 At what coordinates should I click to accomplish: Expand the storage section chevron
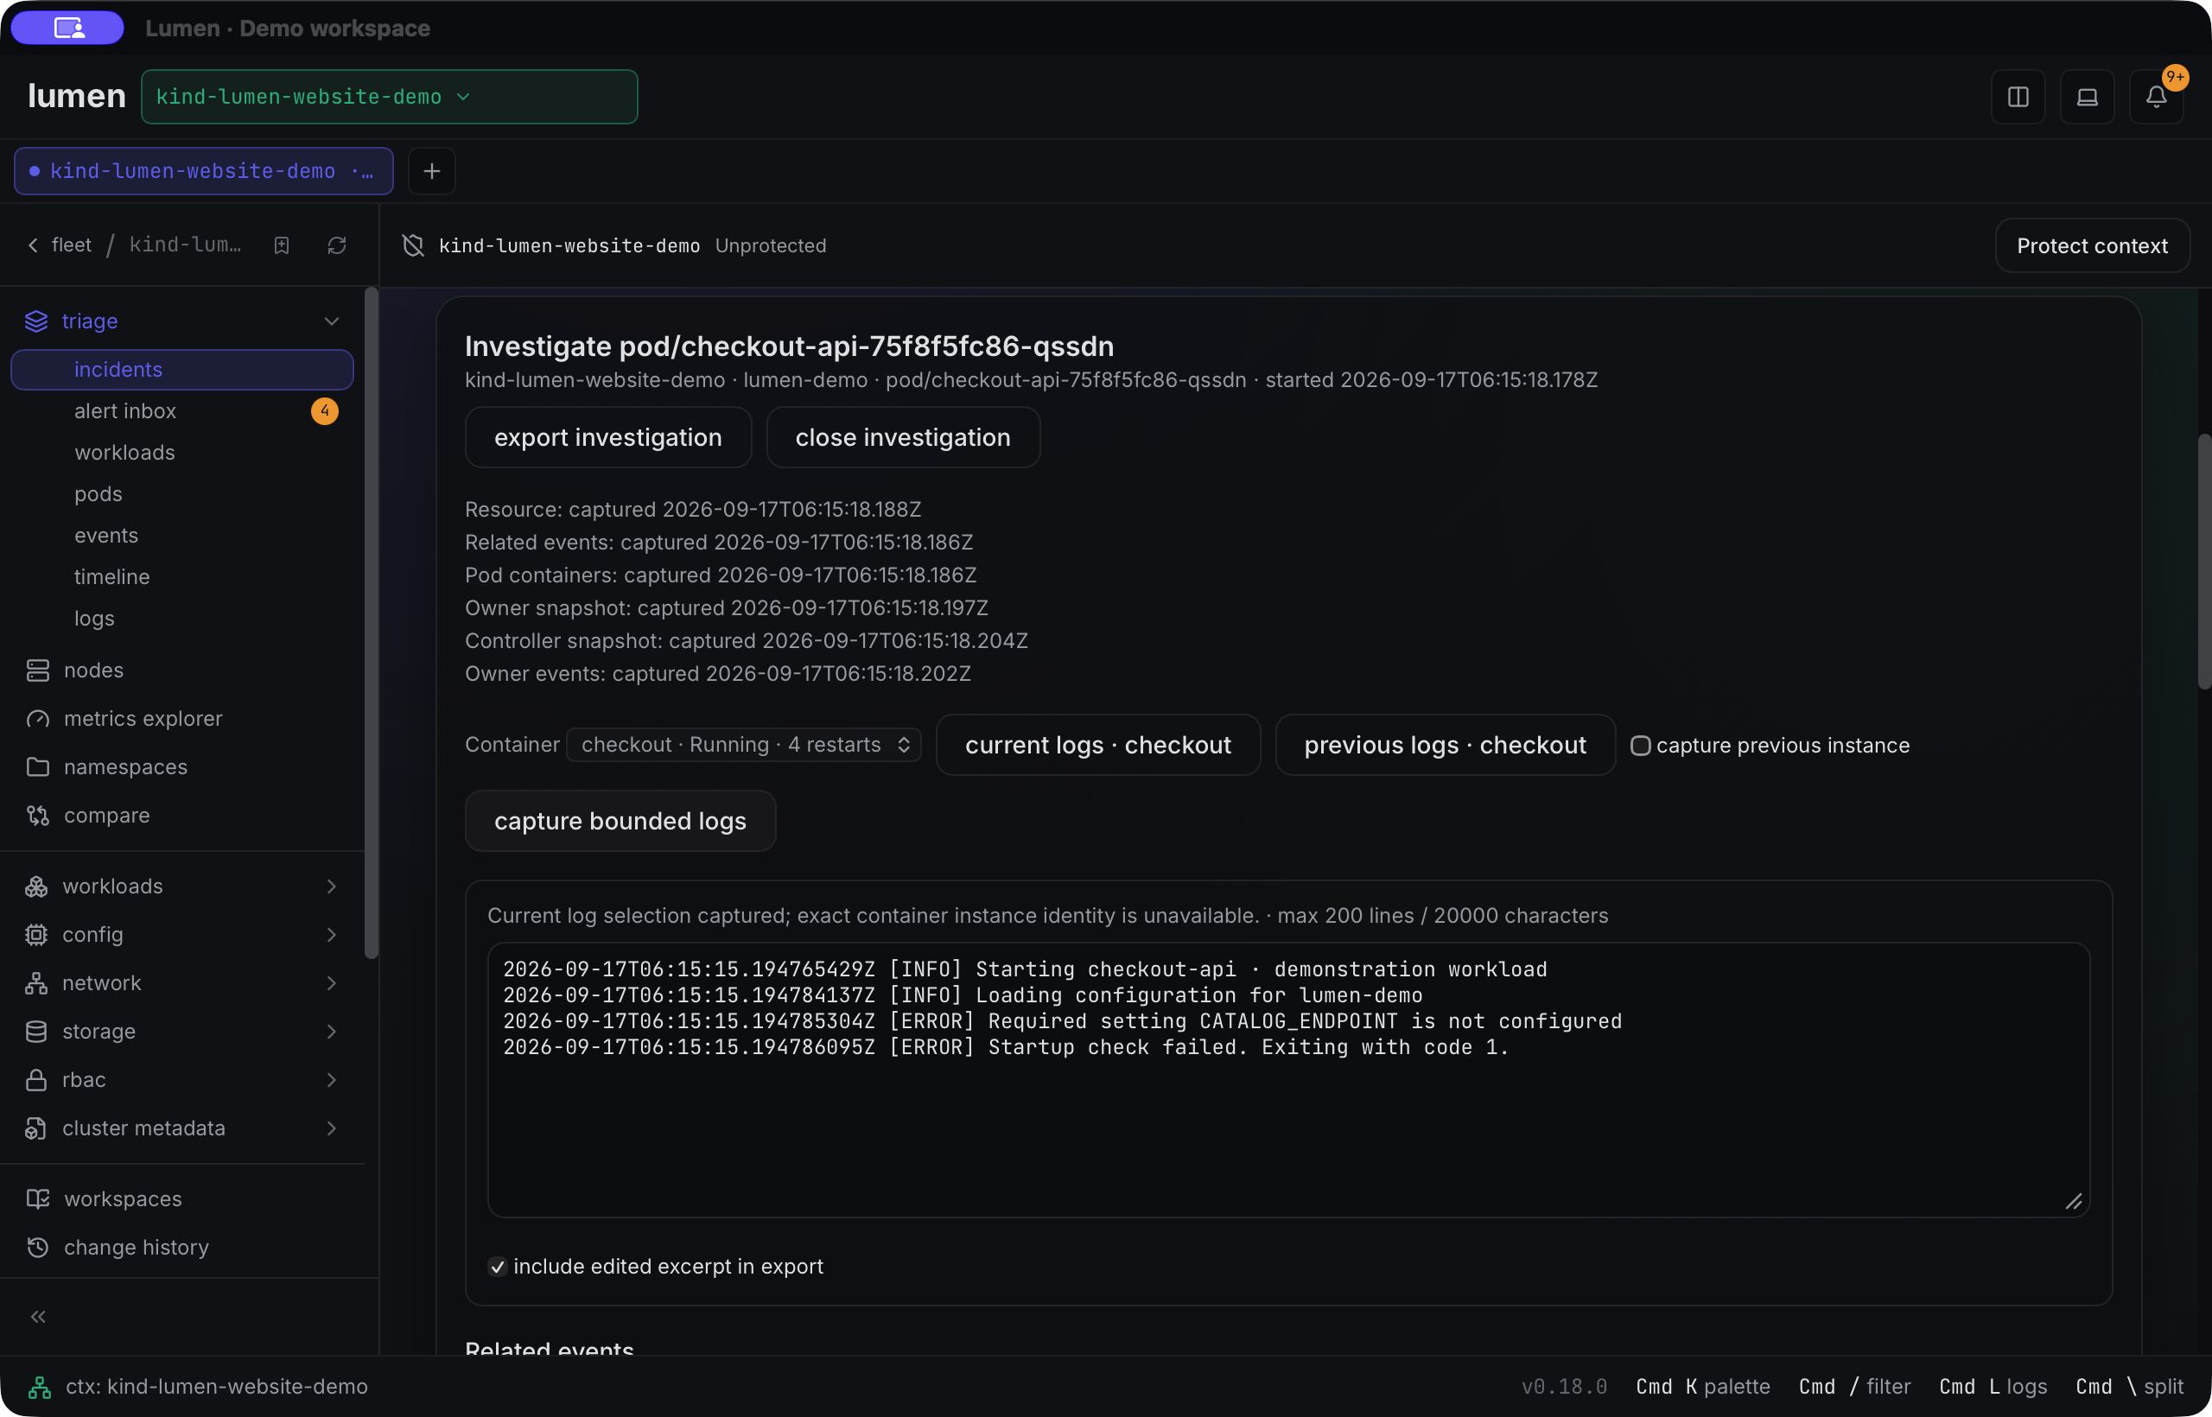[x=331, y=1032]
